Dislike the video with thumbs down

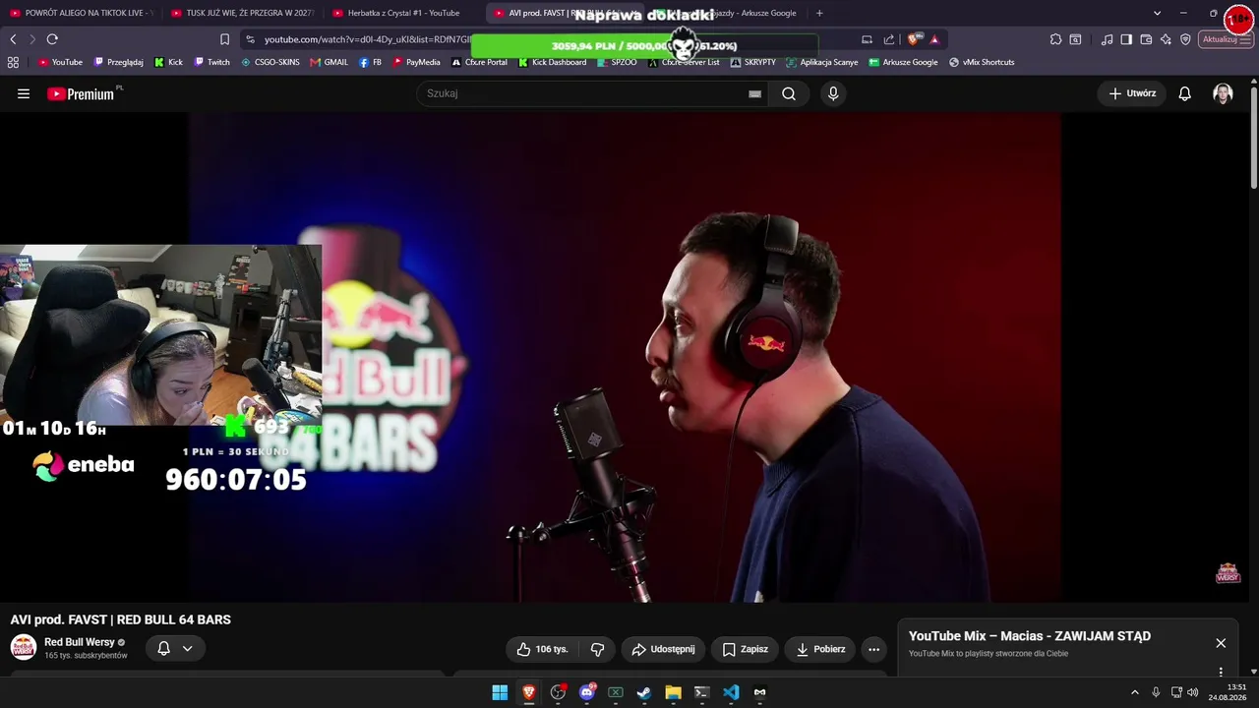597,649
